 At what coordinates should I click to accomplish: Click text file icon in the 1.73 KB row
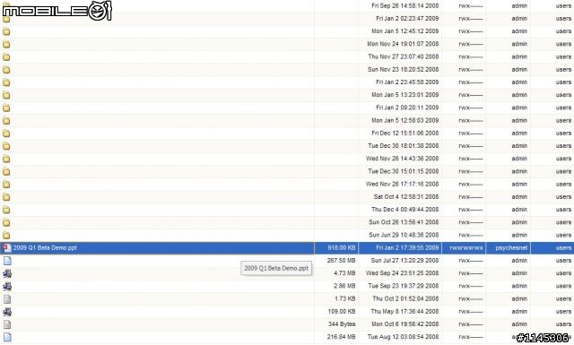[x=7, y=299]
